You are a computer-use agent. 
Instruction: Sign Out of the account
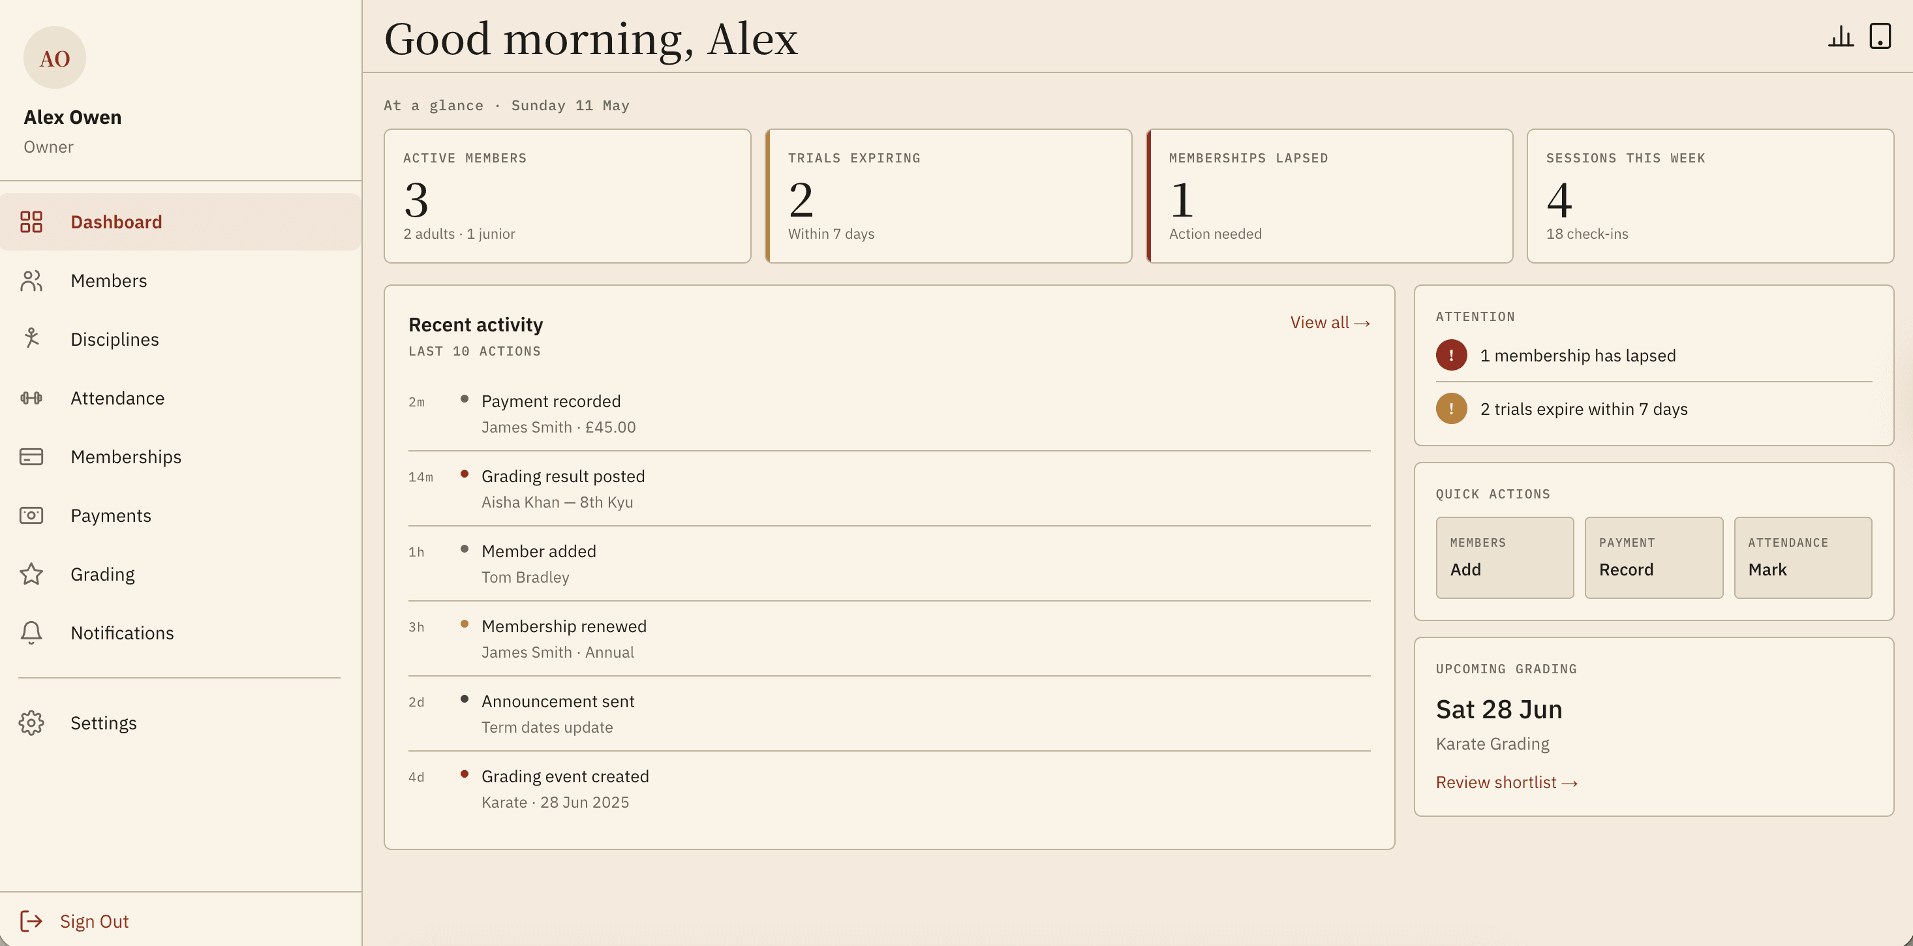coord(74,921)
